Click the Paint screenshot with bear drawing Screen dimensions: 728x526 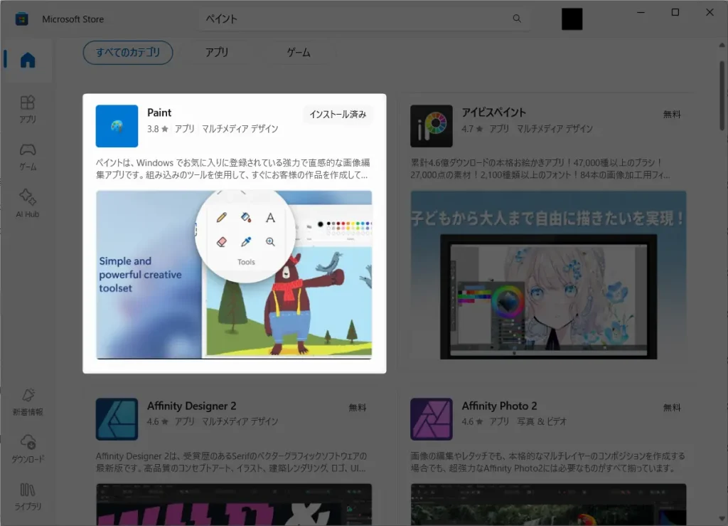(x=234, y=275)
